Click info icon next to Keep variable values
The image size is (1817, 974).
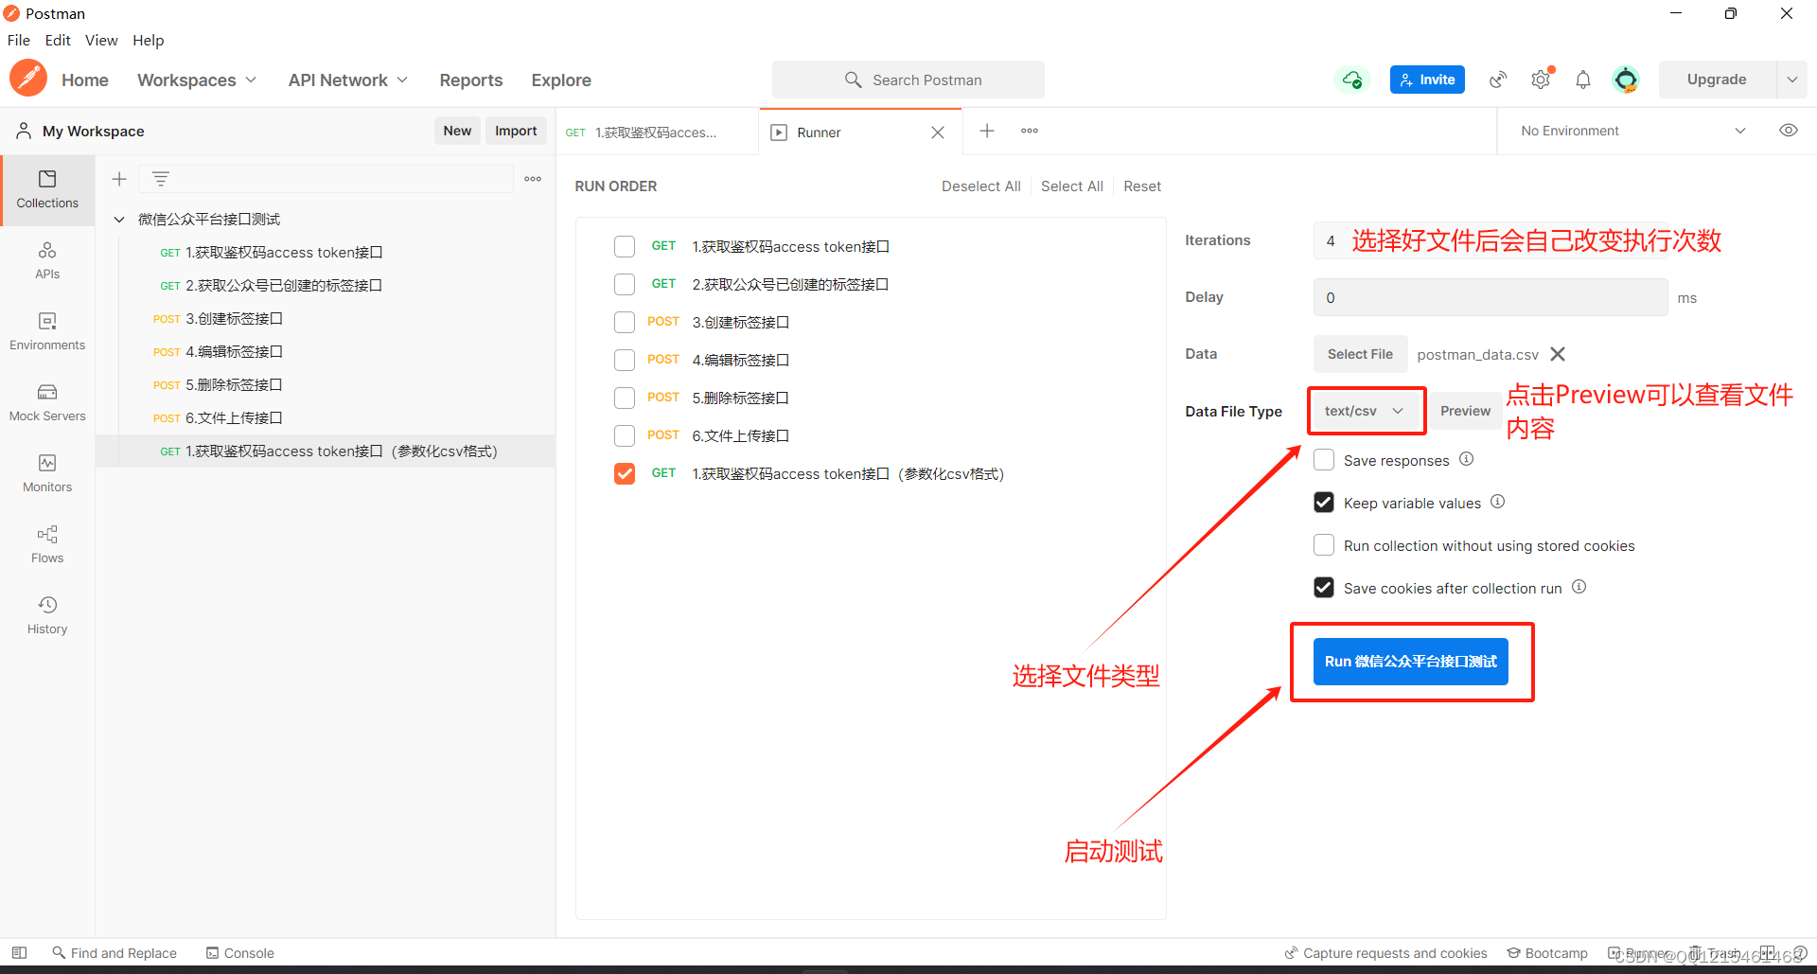(x=1497, y=502)
